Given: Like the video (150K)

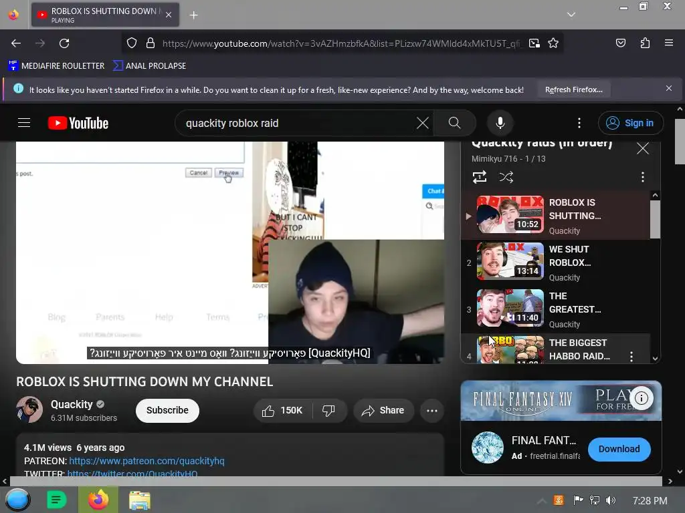Looking at the screenshot, I should click(283, 411).
